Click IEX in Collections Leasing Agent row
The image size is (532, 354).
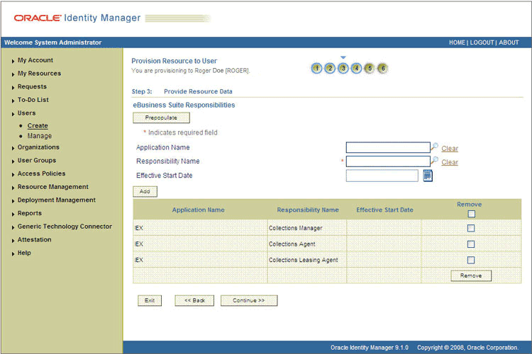point(139,260)
